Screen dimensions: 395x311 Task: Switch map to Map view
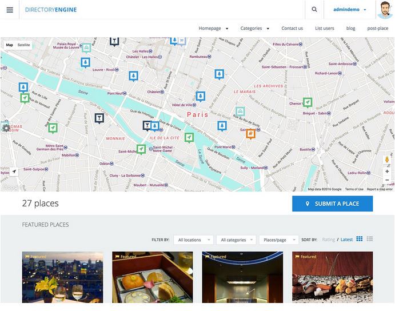[10, 45]
